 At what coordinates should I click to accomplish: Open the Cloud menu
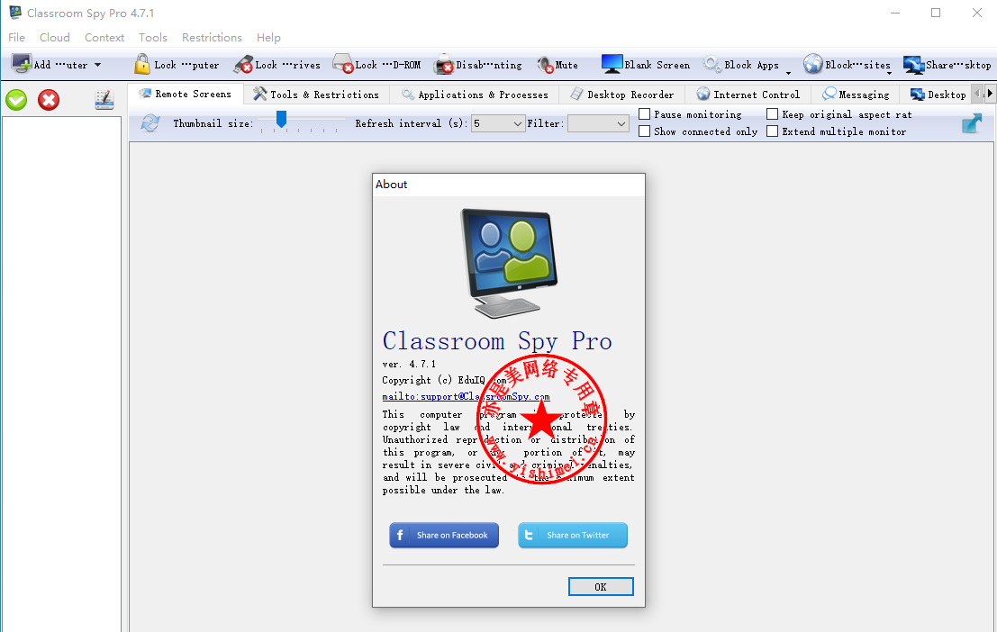point(55,38)
